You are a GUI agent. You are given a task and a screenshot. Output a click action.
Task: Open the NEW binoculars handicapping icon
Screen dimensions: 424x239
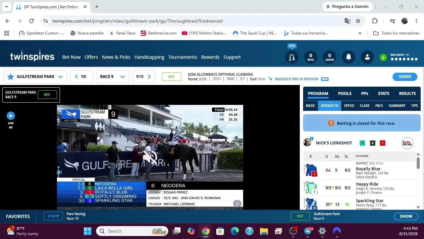[x=292, y=57]
